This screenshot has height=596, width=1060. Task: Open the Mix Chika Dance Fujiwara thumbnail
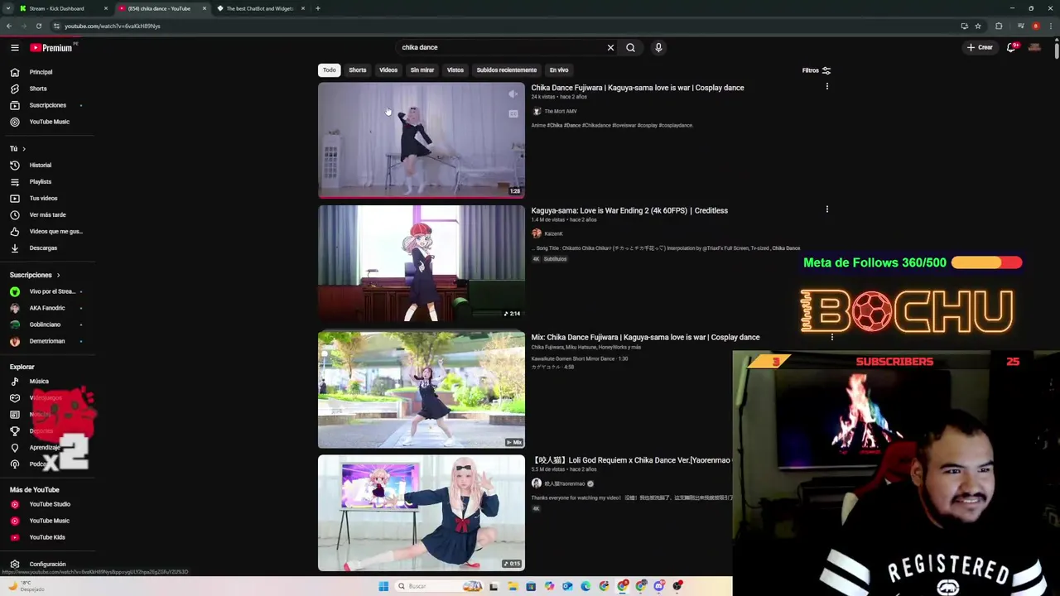[x=422, y=390]
